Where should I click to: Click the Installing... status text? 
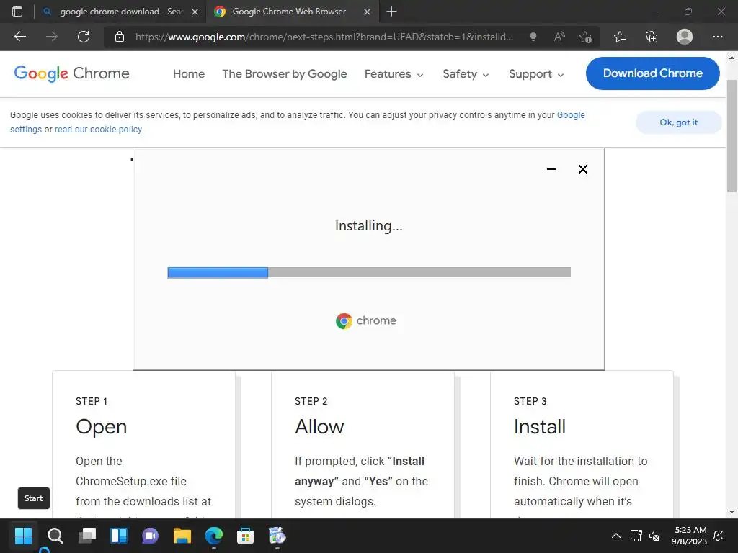369,225
